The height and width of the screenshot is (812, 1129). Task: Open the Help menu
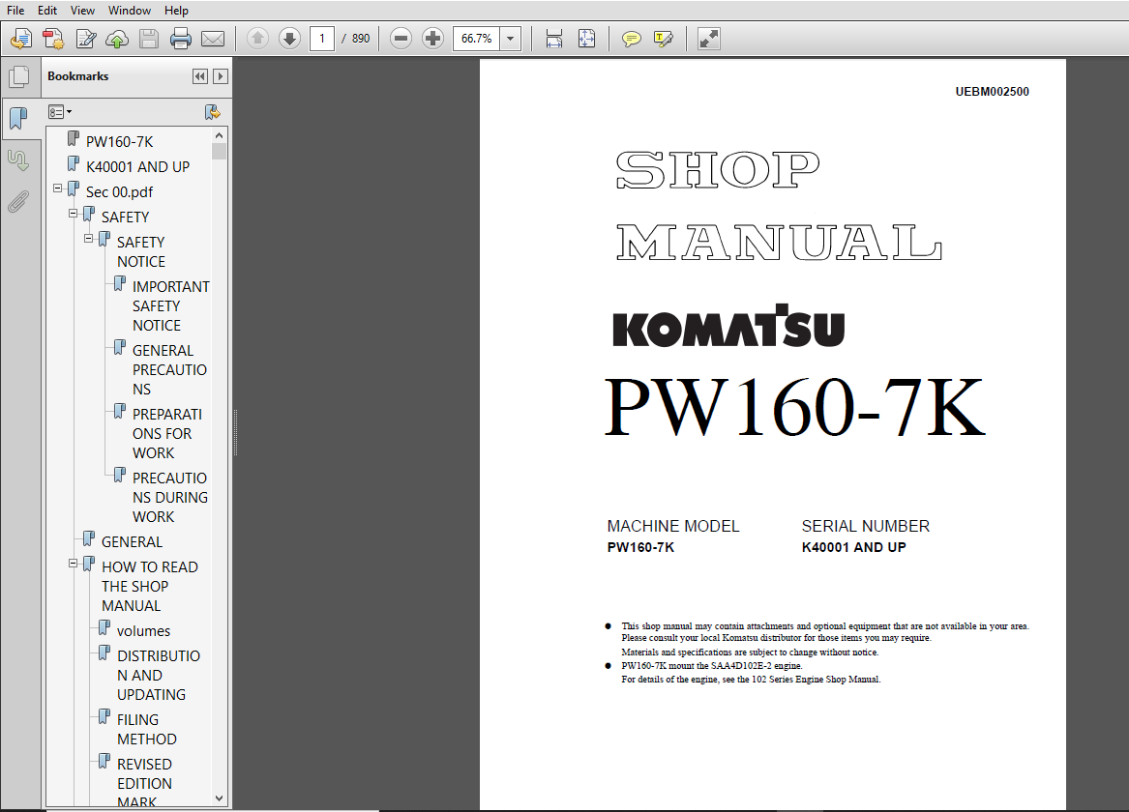[x=176, y=10]
